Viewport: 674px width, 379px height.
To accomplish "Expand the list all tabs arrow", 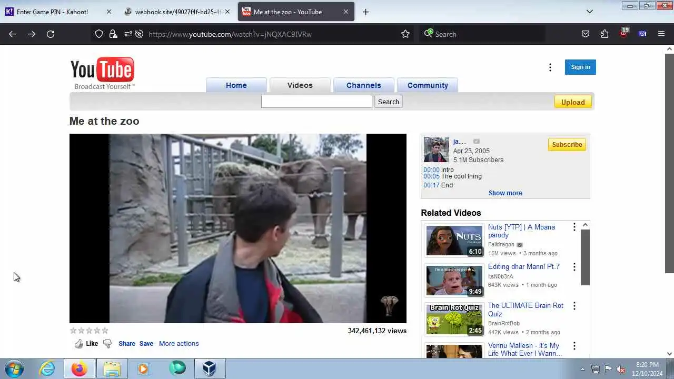I will [x=590, y=12].
